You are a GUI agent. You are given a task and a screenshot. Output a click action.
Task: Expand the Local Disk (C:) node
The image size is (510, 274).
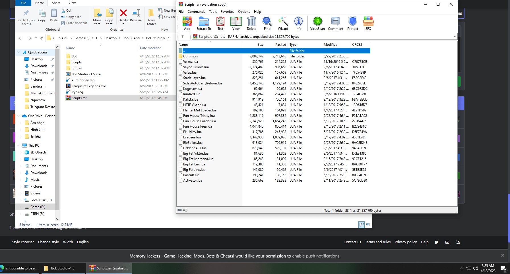click(x=21, y=200)
